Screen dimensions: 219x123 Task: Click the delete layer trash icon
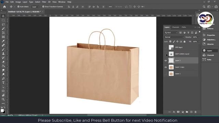pyautogui.click(x=195, y=112)
